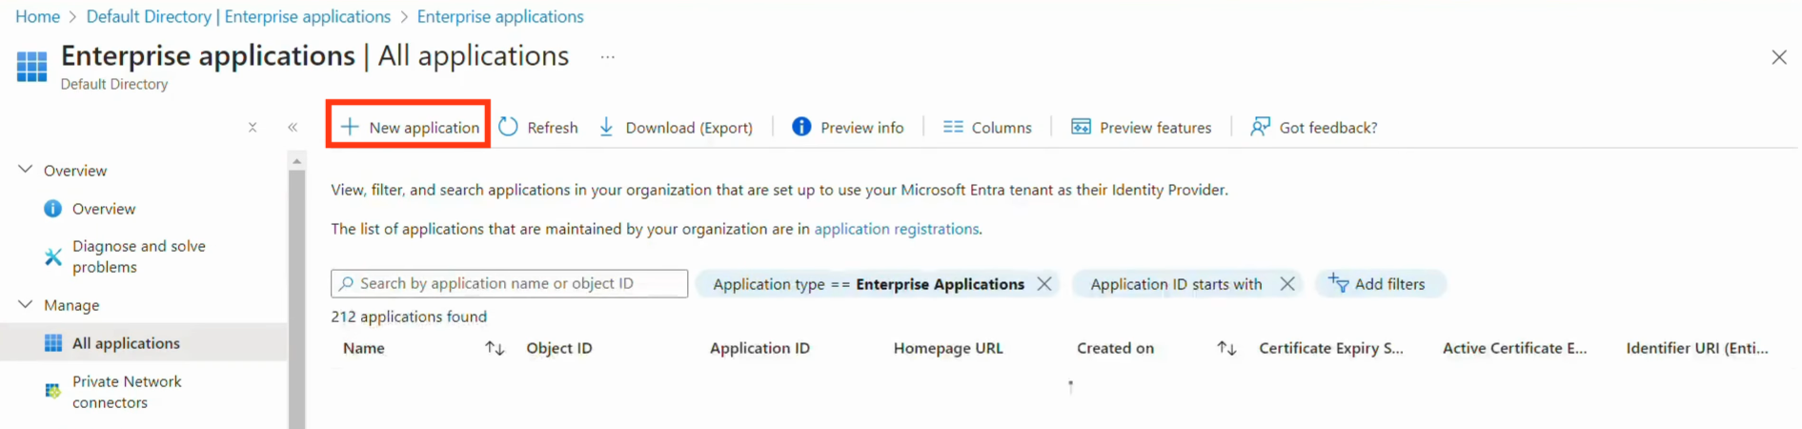
Task: Click the New application button
Action: (410, 127)
